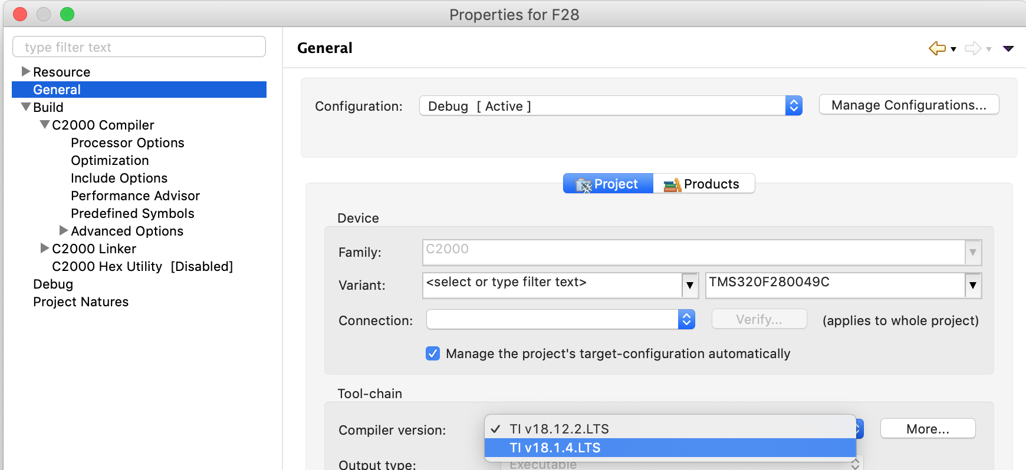Select Include Options tree item

point(119,178)
